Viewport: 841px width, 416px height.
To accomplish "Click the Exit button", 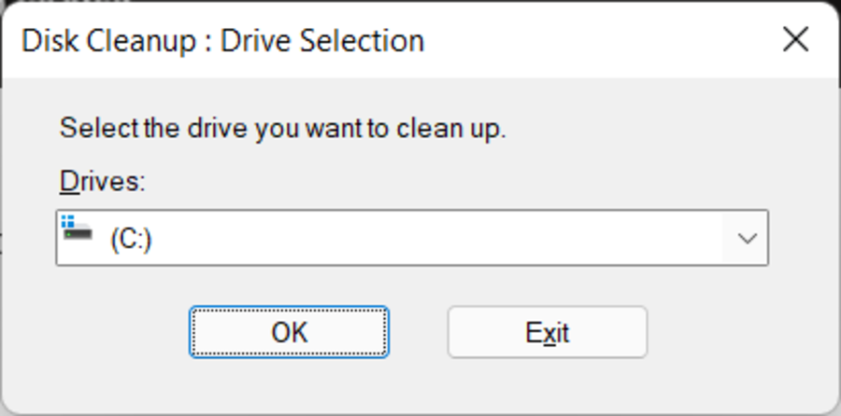I will click(x=548, y=332).
